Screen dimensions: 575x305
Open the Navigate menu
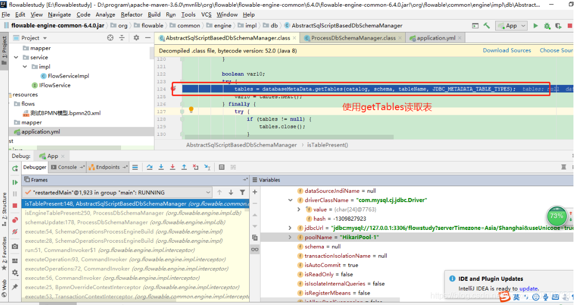point(59,15)
